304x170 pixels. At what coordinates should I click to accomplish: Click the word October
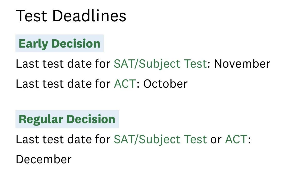pyautogui.click(x=165, y=84)
